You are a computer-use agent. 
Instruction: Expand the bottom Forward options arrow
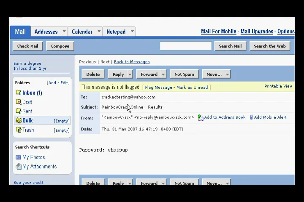(x=163, y=183)
